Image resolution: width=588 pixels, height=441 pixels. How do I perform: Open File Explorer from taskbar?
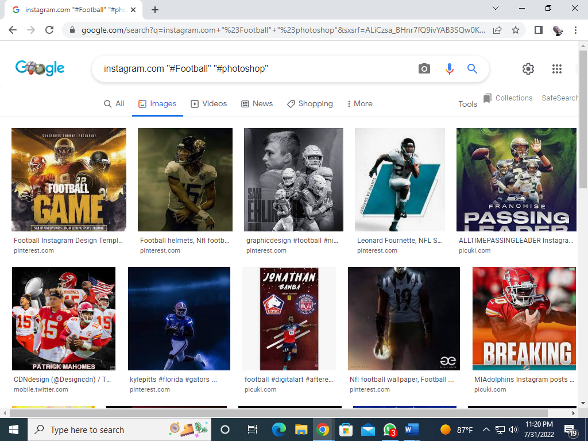tap(301, 430)
